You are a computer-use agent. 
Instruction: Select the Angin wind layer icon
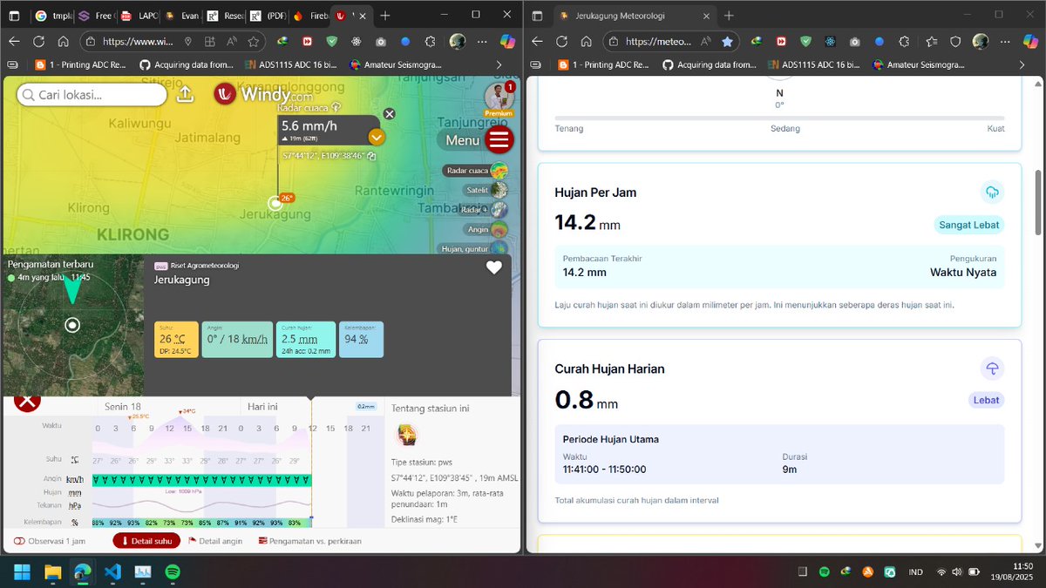(x=499, y=229)
